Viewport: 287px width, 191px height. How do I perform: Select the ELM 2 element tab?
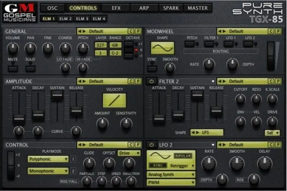coord(65,19)
